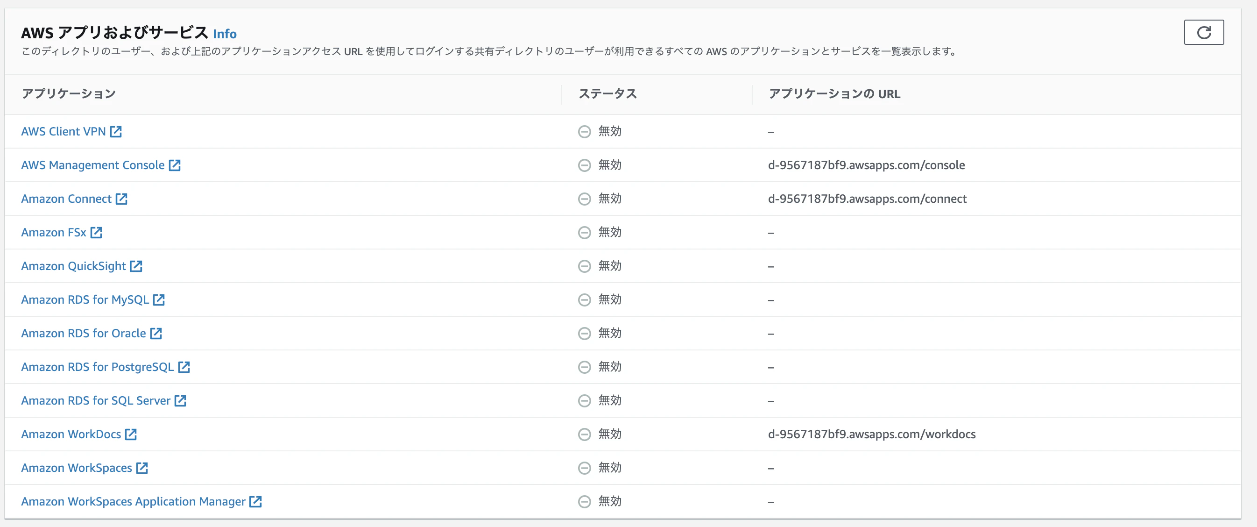Open the Info link beside the heading
The height and width of the screenshot is (527, 1257).
click(225, 34)
